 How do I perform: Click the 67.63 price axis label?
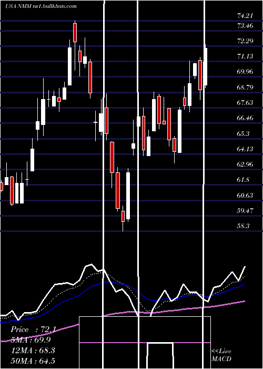(x=245, y=103)
